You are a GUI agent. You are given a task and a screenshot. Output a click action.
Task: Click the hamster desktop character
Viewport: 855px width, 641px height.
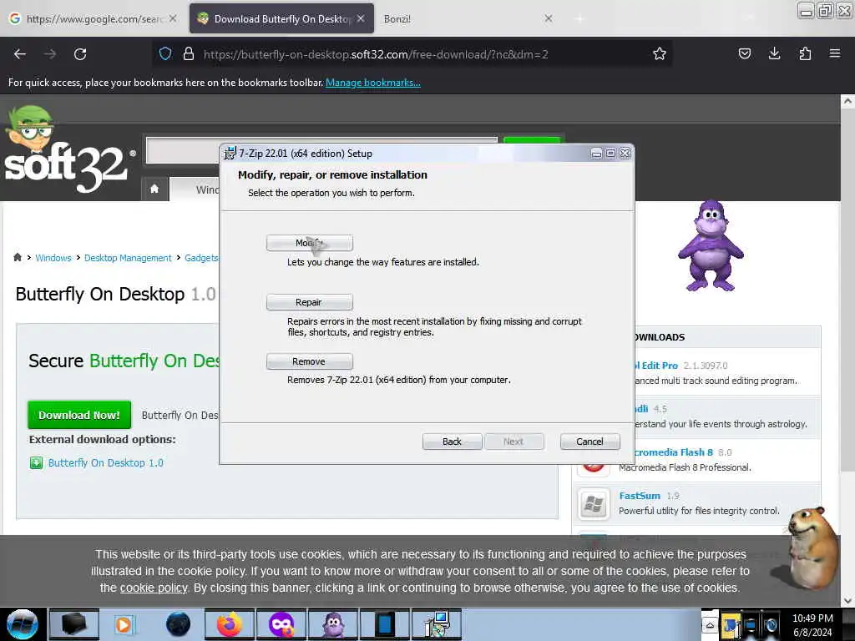pos(812,547)
